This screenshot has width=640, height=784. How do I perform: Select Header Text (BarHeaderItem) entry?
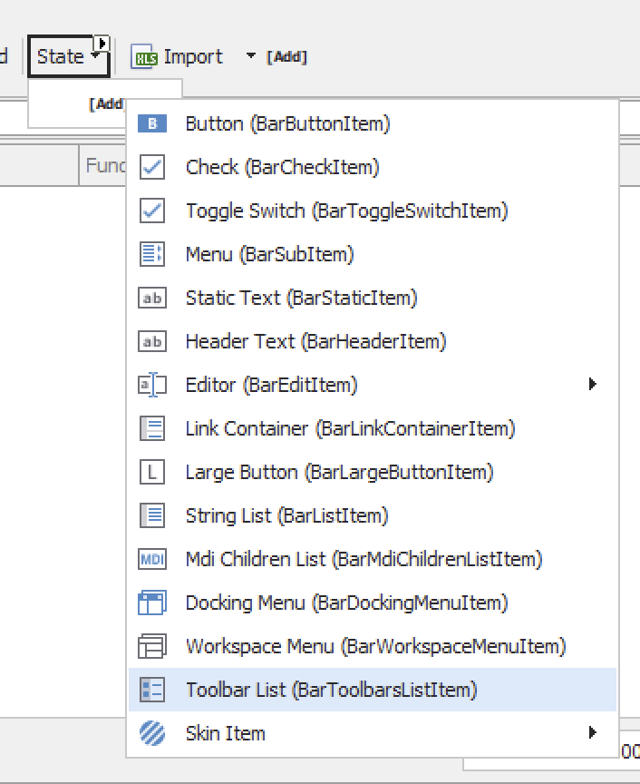tap(315, 341)
